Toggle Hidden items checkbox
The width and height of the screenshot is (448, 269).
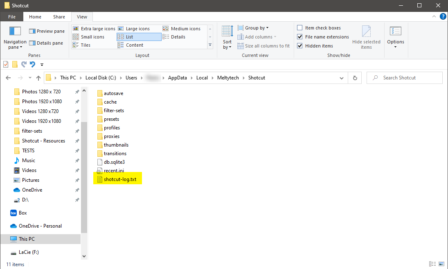pos(300,46)
